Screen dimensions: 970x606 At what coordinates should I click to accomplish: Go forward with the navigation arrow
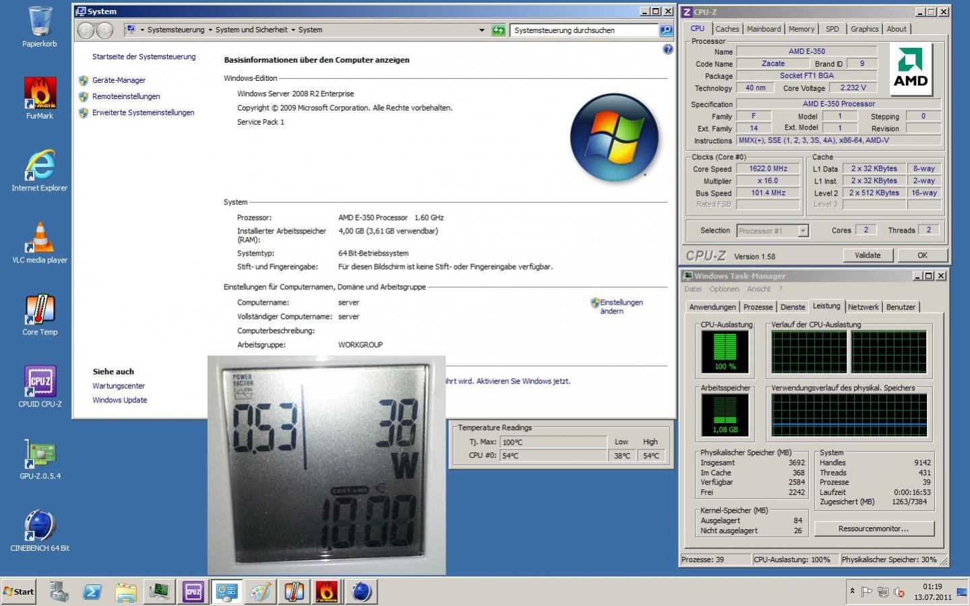pos(105,30)
